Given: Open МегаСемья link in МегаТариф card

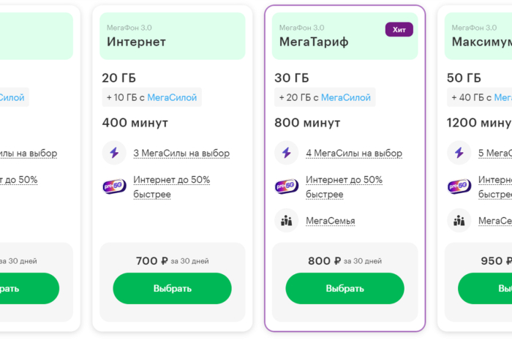Looking at the screenshot, I should (x=330, y=221).
